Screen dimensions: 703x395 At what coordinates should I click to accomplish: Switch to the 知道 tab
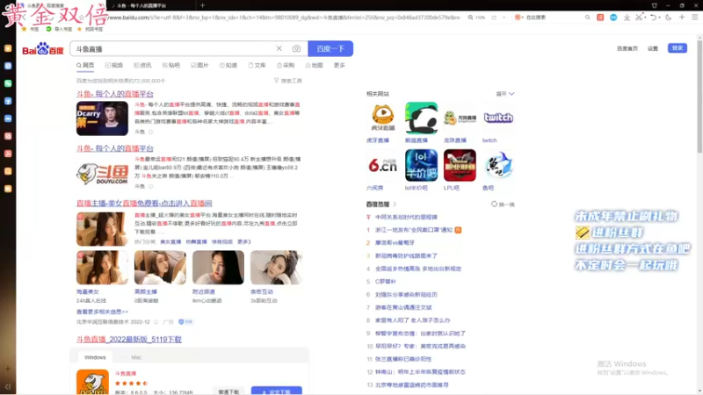point(228,65)
